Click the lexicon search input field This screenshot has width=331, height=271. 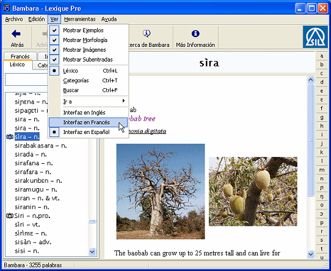(27, 79)
